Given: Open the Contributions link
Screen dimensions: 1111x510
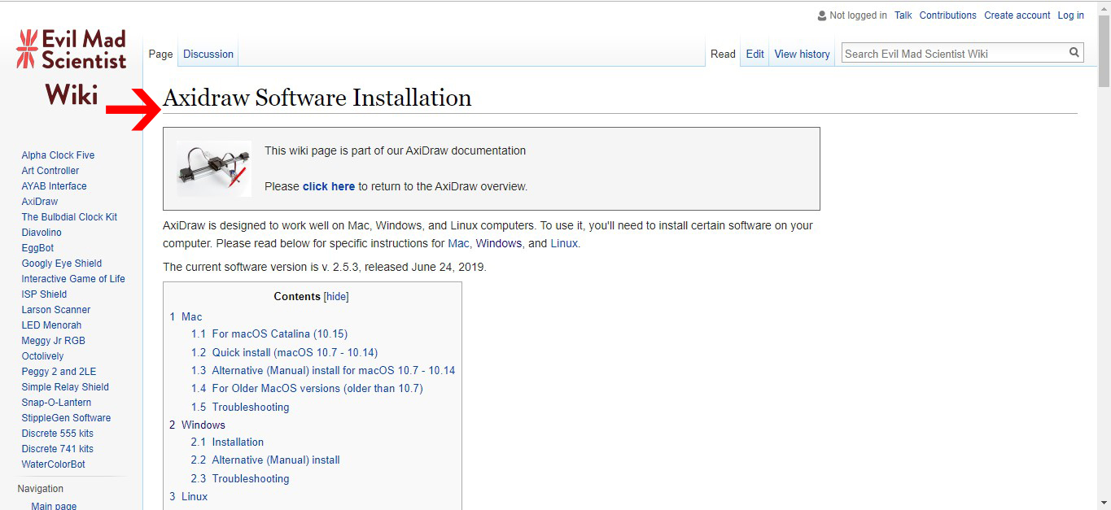Looking at the screenshot, I should (x=948, y=15).
